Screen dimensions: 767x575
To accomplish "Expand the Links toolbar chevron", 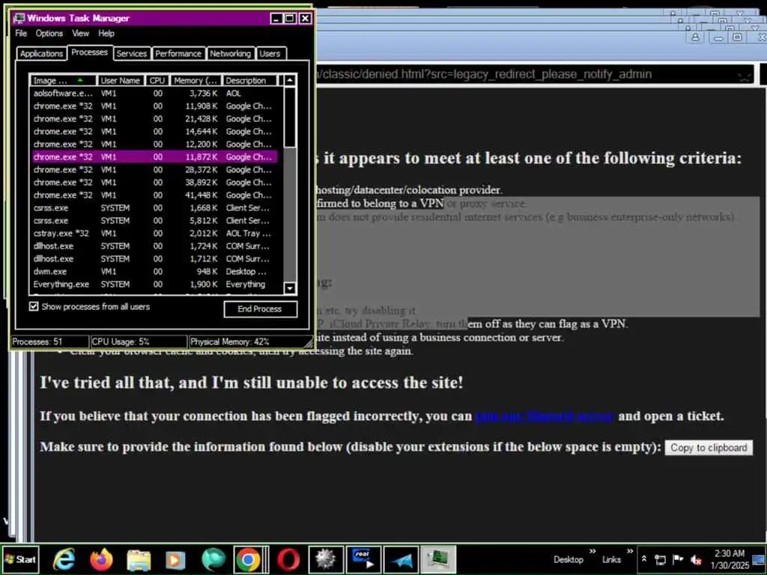I will click(x=629, y=552).
